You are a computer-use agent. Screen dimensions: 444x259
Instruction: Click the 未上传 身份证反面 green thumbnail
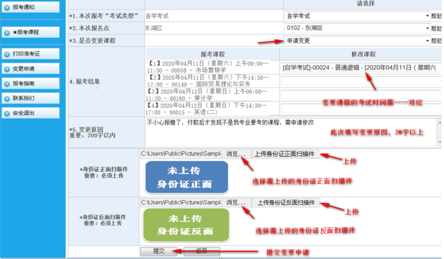tap(185, 225)
